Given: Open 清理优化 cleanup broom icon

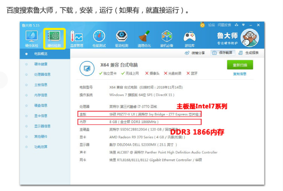Looking at the screenshot, I should [144, 39].
